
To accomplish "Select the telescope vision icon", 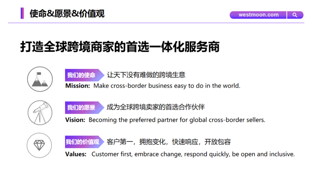I will (40, 113).
